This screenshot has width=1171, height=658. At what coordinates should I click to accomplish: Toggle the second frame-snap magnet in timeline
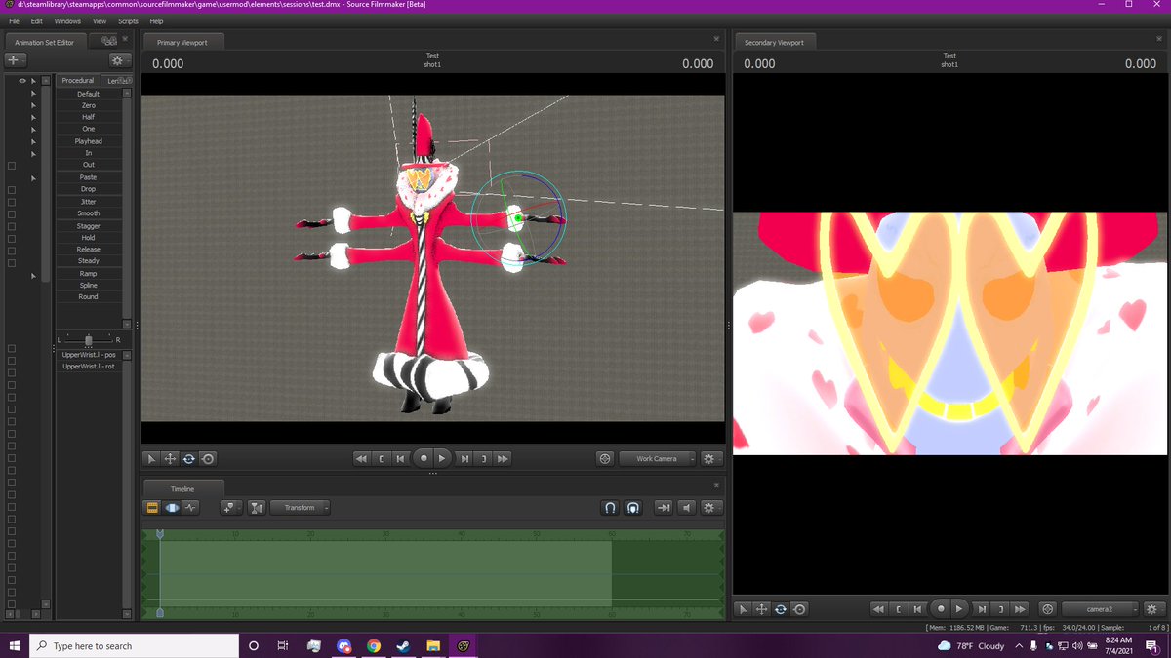click(x=633, y=507)
